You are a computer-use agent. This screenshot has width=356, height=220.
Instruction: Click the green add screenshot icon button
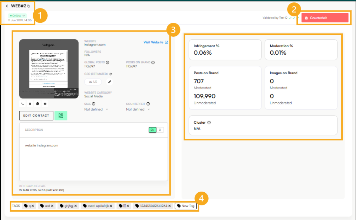[61, 116]
